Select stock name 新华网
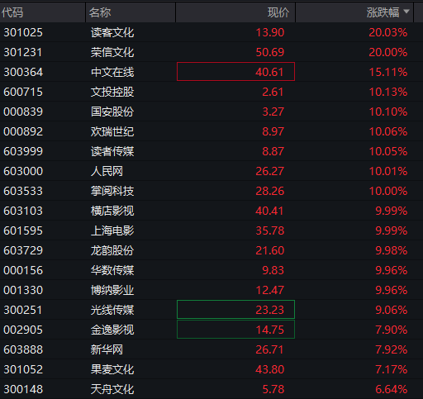 [107, 349]
